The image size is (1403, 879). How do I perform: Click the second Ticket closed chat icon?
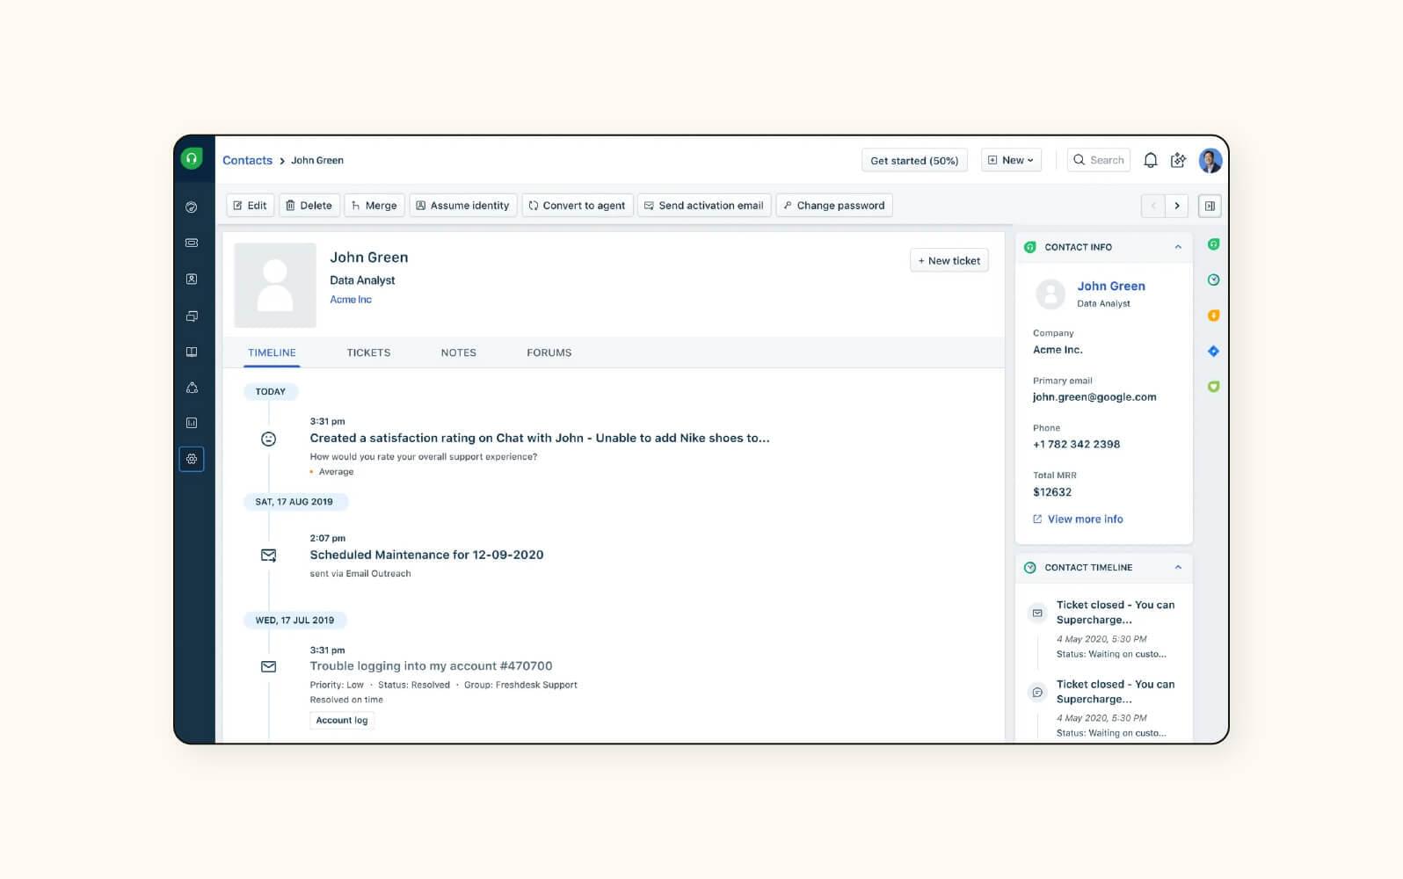point(1037,693)
